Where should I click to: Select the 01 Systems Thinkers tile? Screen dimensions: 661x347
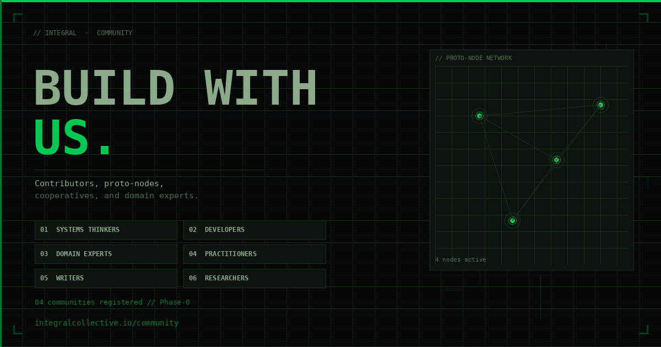[x=106, y=230]
